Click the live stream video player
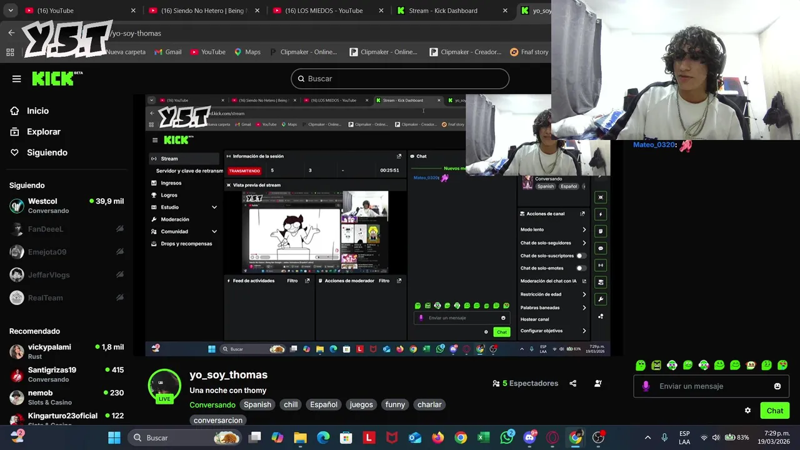 tap(377, 225)
